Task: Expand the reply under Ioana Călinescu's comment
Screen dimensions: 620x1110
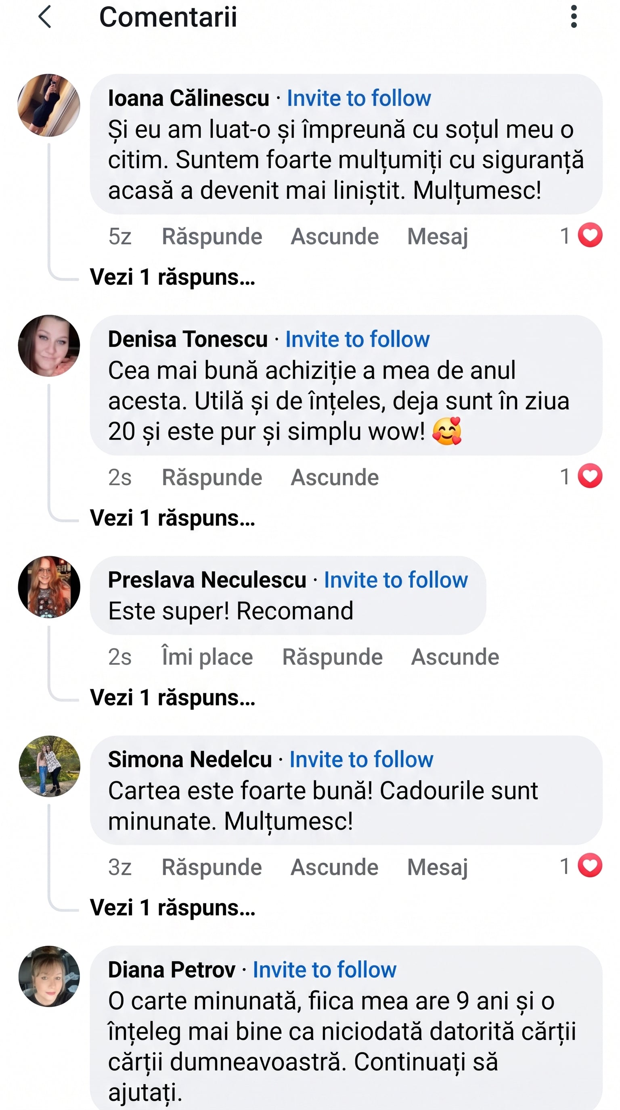Action: click(172, 277)
